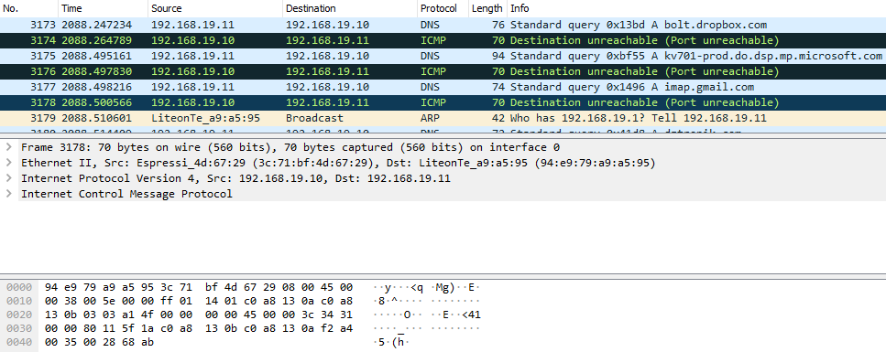
Task: Expand the Ethernet II tree node
Action: (x=9, y=163)
